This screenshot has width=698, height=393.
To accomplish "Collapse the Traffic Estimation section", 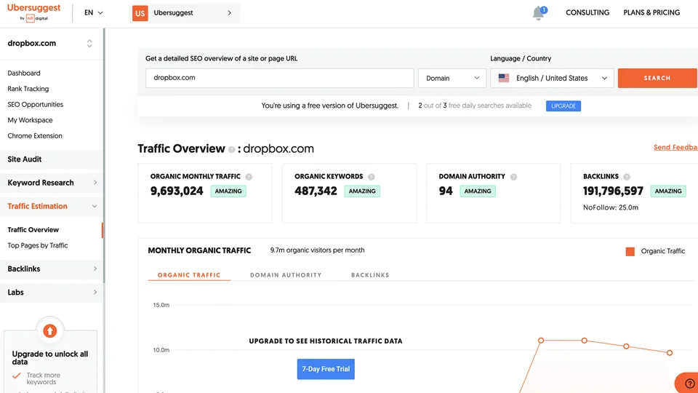I will coord(52,206).
